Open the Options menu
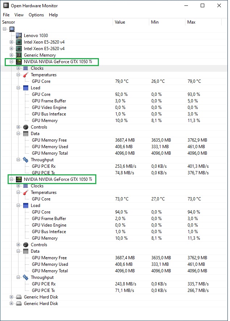Screen dimensions: 230x321 click(36, 15)
